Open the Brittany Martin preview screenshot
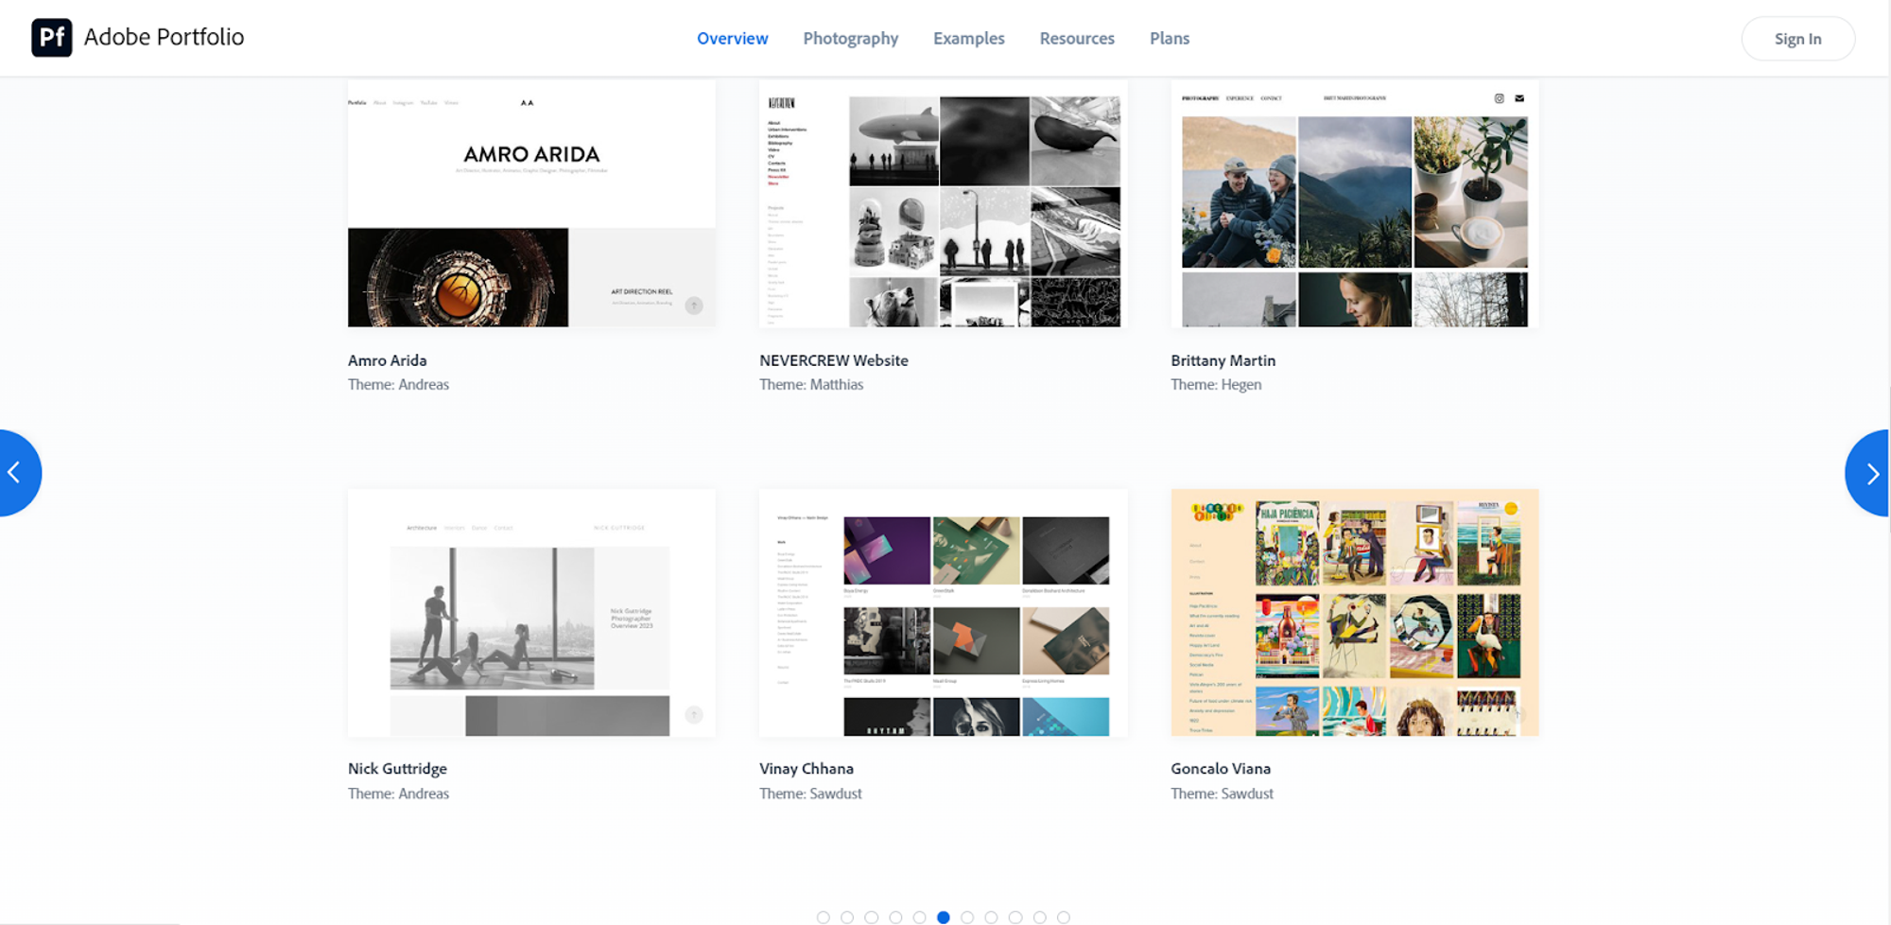Image resolution: width=1891 pixels, height=925 pixels. pos(1354,203)
